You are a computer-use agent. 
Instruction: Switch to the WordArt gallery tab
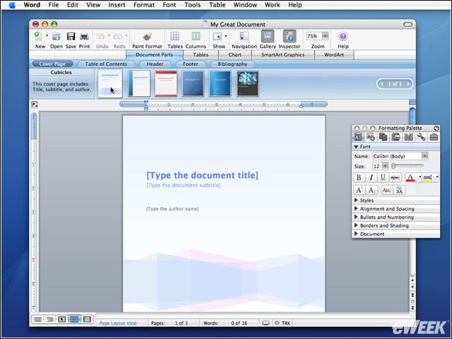[334, 54]
